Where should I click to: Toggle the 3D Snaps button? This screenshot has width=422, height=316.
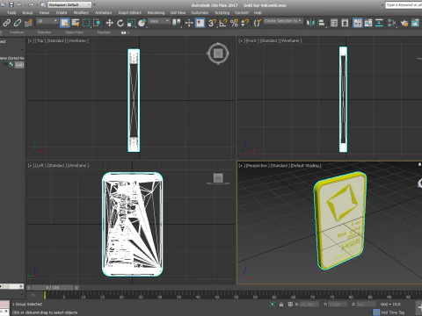pyautogui.click(x=212, y=23)
